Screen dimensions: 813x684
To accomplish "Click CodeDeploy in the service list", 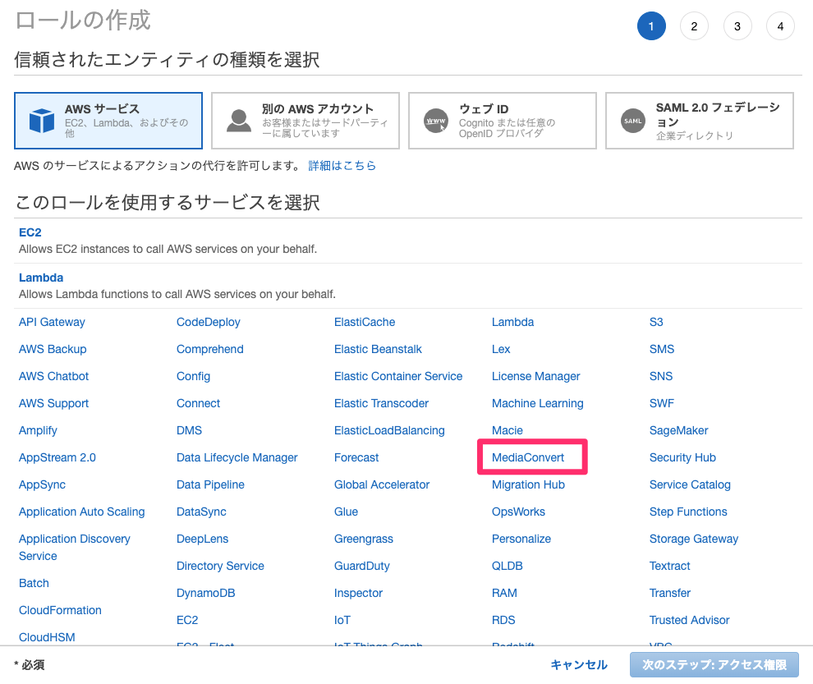I will [x=209, y=322].
